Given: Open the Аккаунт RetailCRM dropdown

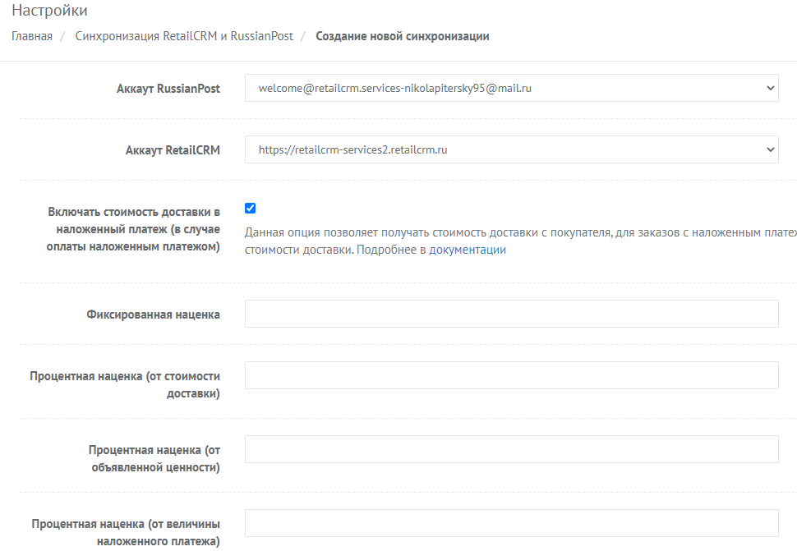Looking at the screenshot, I should point(511,149).
